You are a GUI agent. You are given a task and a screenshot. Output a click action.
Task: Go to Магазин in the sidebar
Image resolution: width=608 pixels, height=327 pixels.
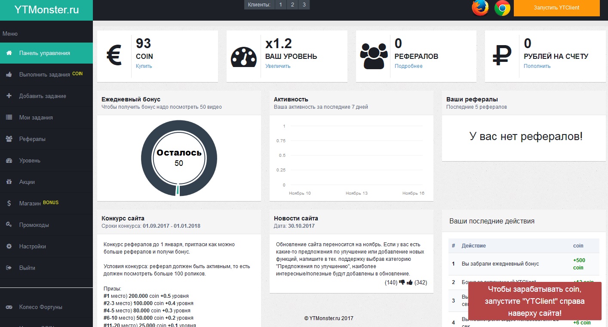(46, 204)
